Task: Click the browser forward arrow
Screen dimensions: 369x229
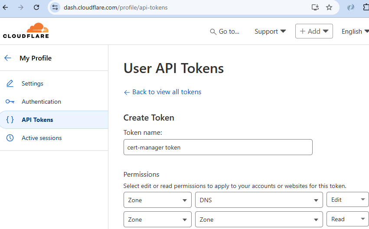Action: [x=21, y=7]
